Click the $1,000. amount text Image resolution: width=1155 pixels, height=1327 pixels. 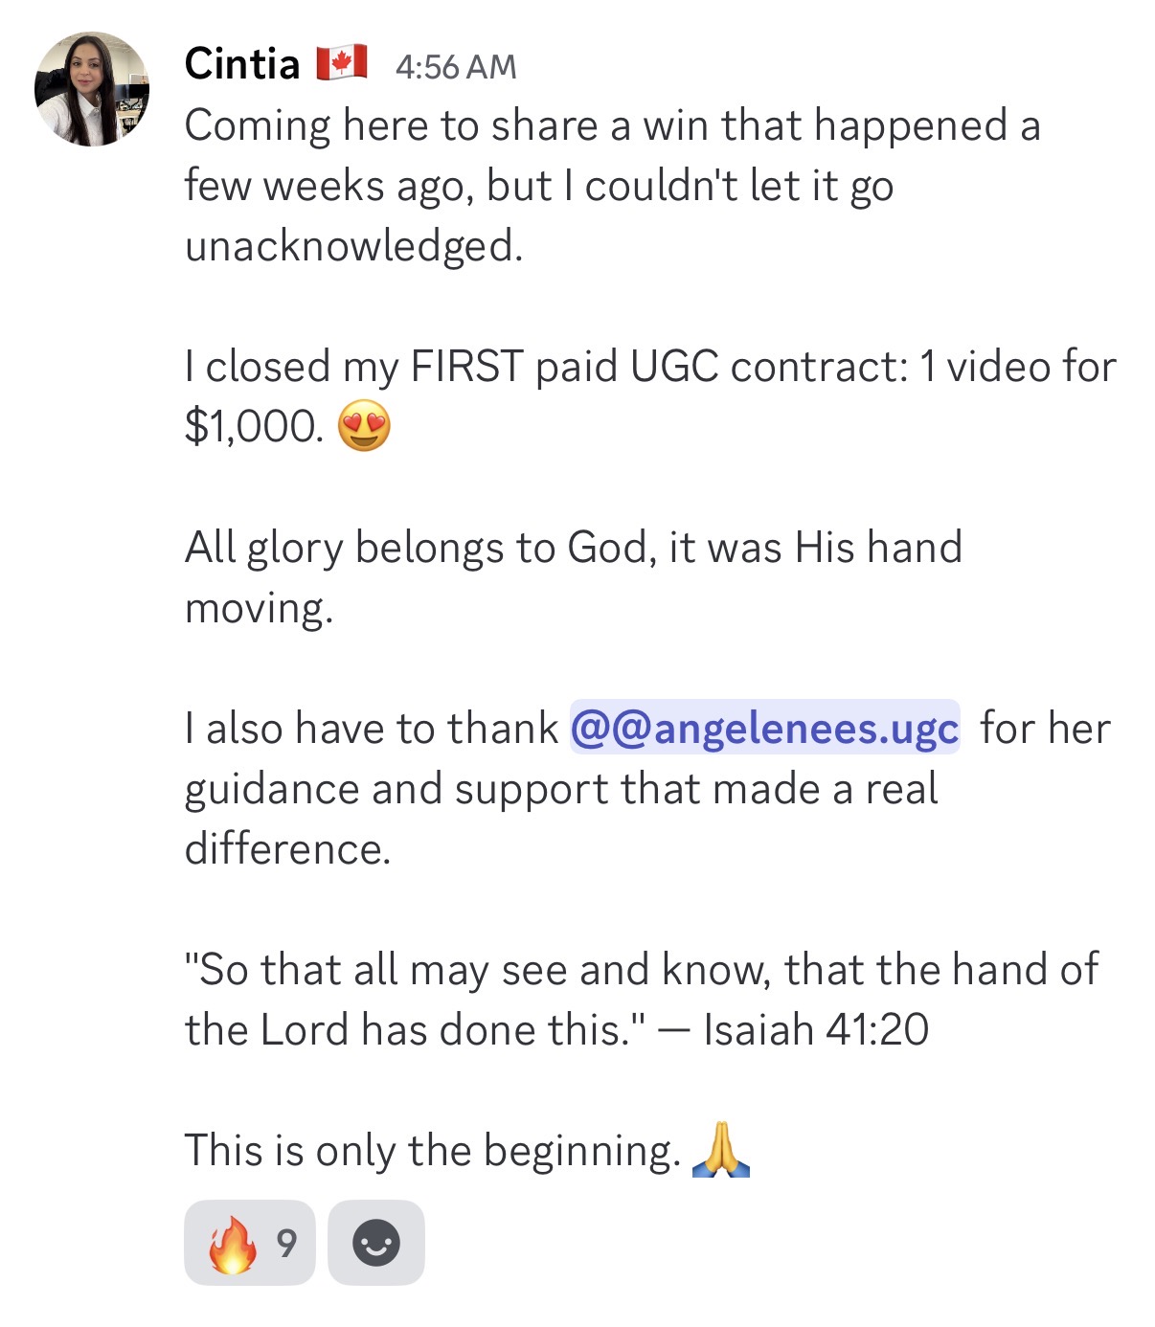(x=254, y=427)
